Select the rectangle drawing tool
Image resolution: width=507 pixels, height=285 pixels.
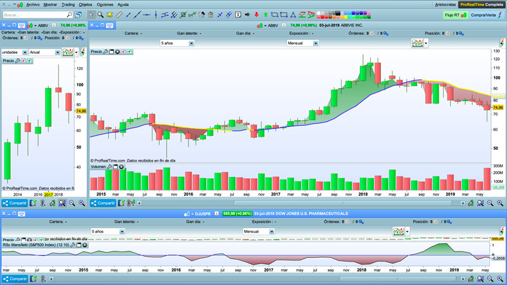coord(284,15)
